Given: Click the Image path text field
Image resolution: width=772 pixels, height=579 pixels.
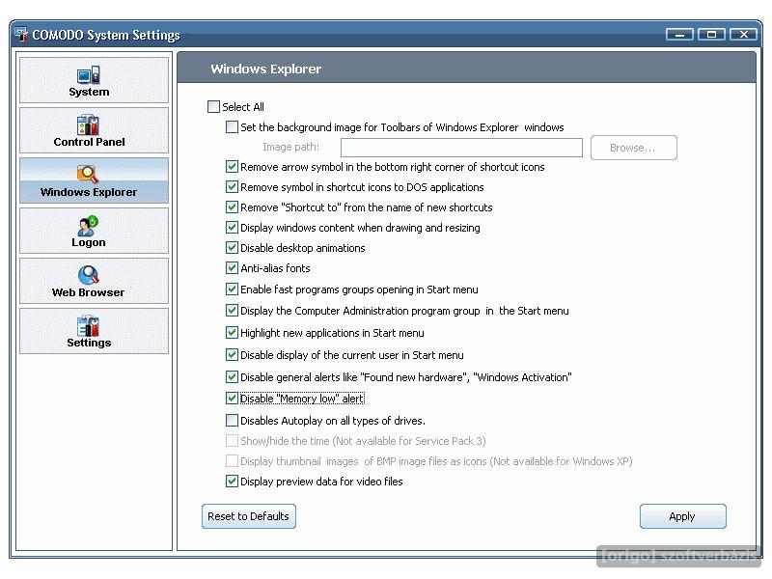Looking at the screenshot, I should point(461,148).
